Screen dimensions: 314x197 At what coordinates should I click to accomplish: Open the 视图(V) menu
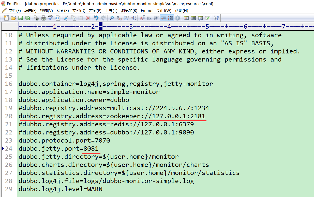pos(47,11)
